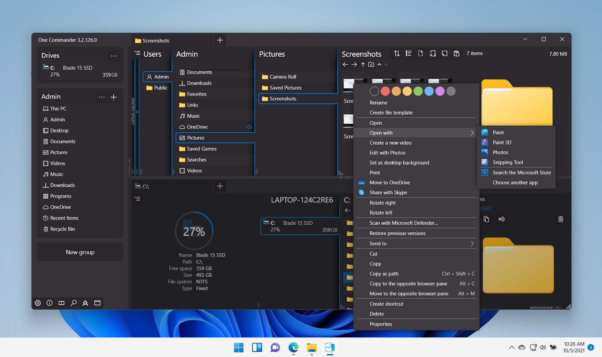602x357 pixels.
Task: Toggle the dual-pane layout icon
Action: 61,303
